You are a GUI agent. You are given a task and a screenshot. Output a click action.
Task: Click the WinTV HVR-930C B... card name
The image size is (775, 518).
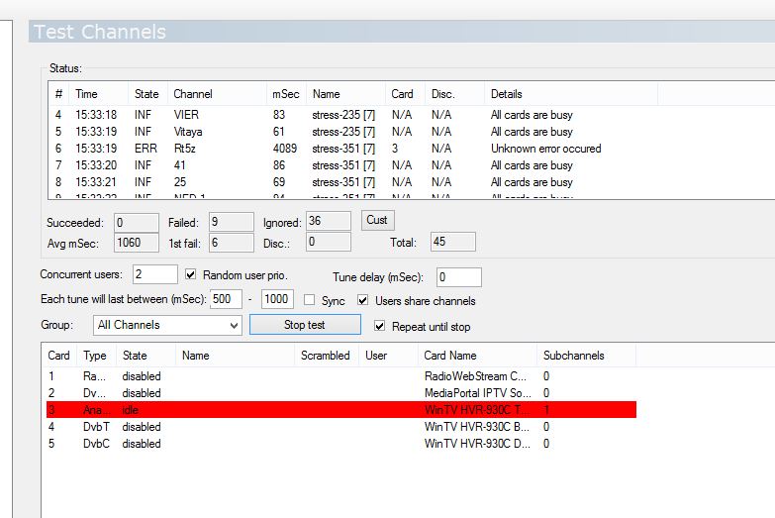(x=476, y=427)
